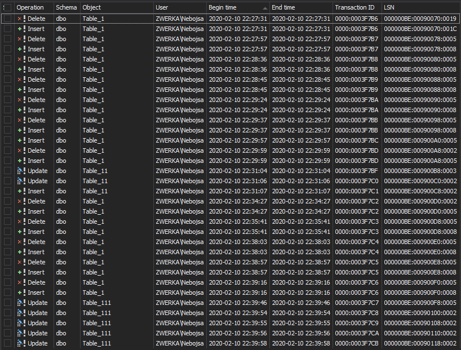Viewport: 461px width, 350px height.
Task: Check the Delete row at 22:28:45
Action: [x=8, y=79]
